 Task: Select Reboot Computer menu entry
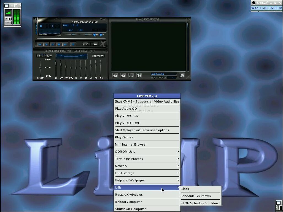click(147, 202)
